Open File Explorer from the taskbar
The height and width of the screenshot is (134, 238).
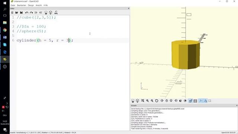[5, 23]
